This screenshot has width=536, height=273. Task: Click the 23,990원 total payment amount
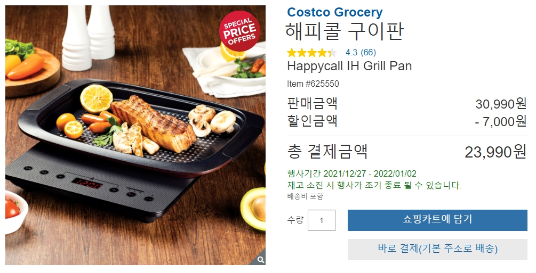[x=495, y=152]
